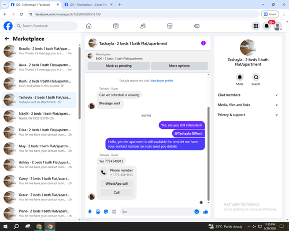289x231 pixels.
Task: Click the listing thumbnail in right panel
Action: [248, 47]
